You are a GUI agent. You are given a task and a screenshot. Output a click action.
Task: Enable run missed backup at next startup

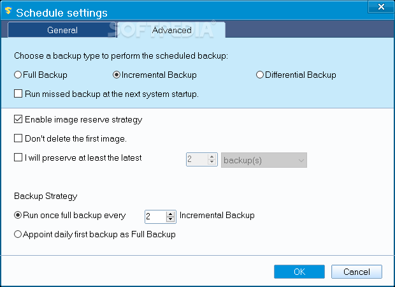[x=18, y=94]
